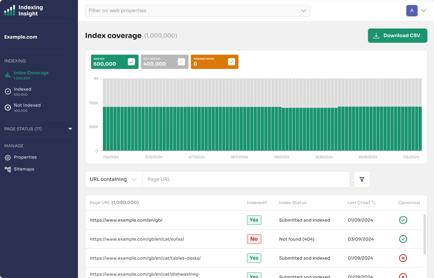Click the green canonical check for example.com/en/gb/
The height and width of the screenshot is (278, 434).
403,220
